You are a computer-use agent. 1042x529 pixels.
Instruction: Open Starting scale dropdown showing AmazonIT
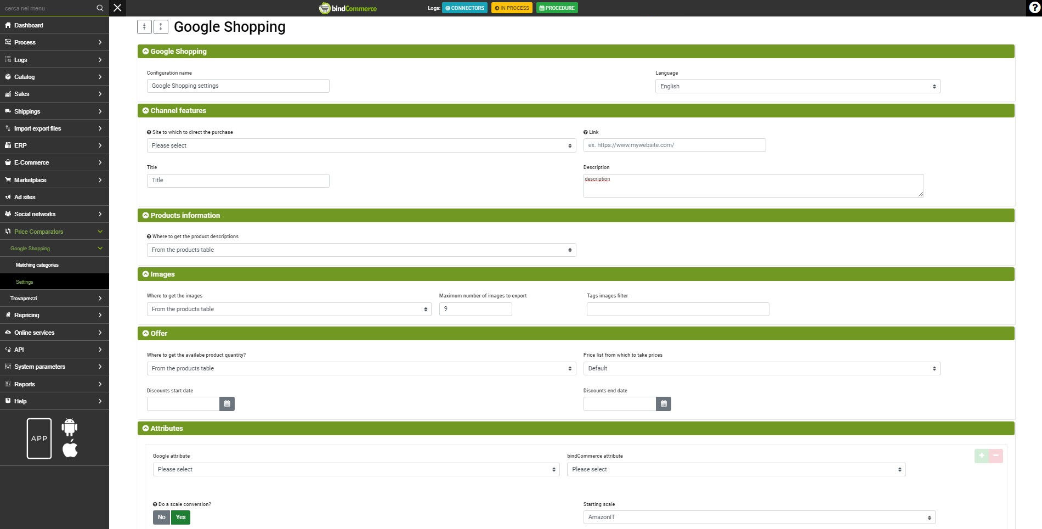[759, 517]
